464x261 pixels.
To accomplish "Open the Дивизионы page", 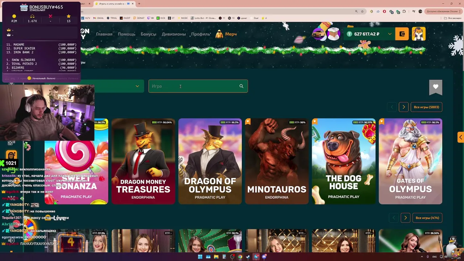I will [x=174, y=34].
